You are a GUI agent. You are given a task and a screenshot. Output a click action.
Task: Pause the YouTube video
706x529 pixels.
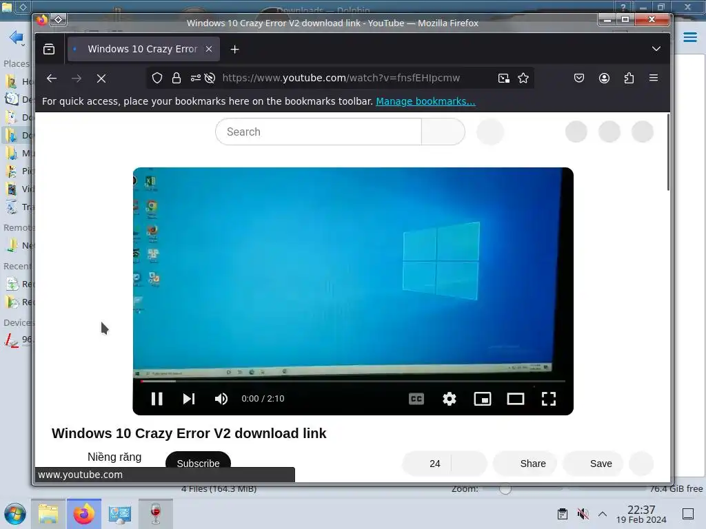point(157,399)
